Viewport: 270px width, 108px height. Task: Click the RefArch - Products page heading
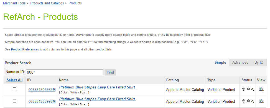pos(40,17)
